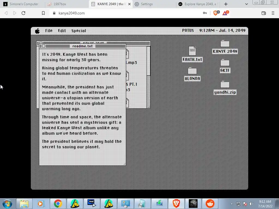Image resolution: width=279 pixels, height=209 pixels.
Task: Go back to previous page
Action: 6,13
